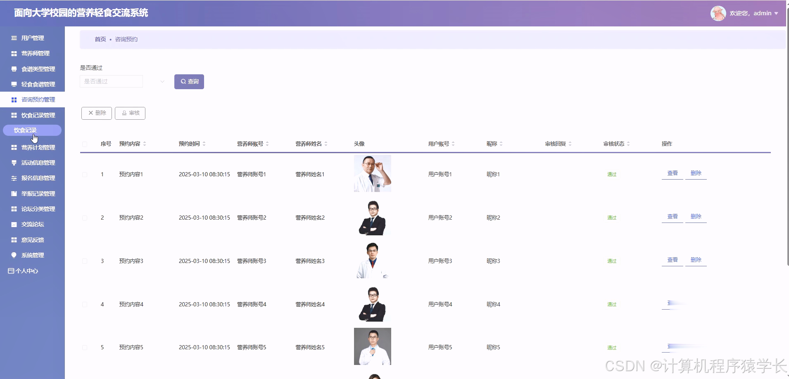Click the 营养师管理 grid icon
Viewport: 789px width, 379px height.
pos(14,53)
